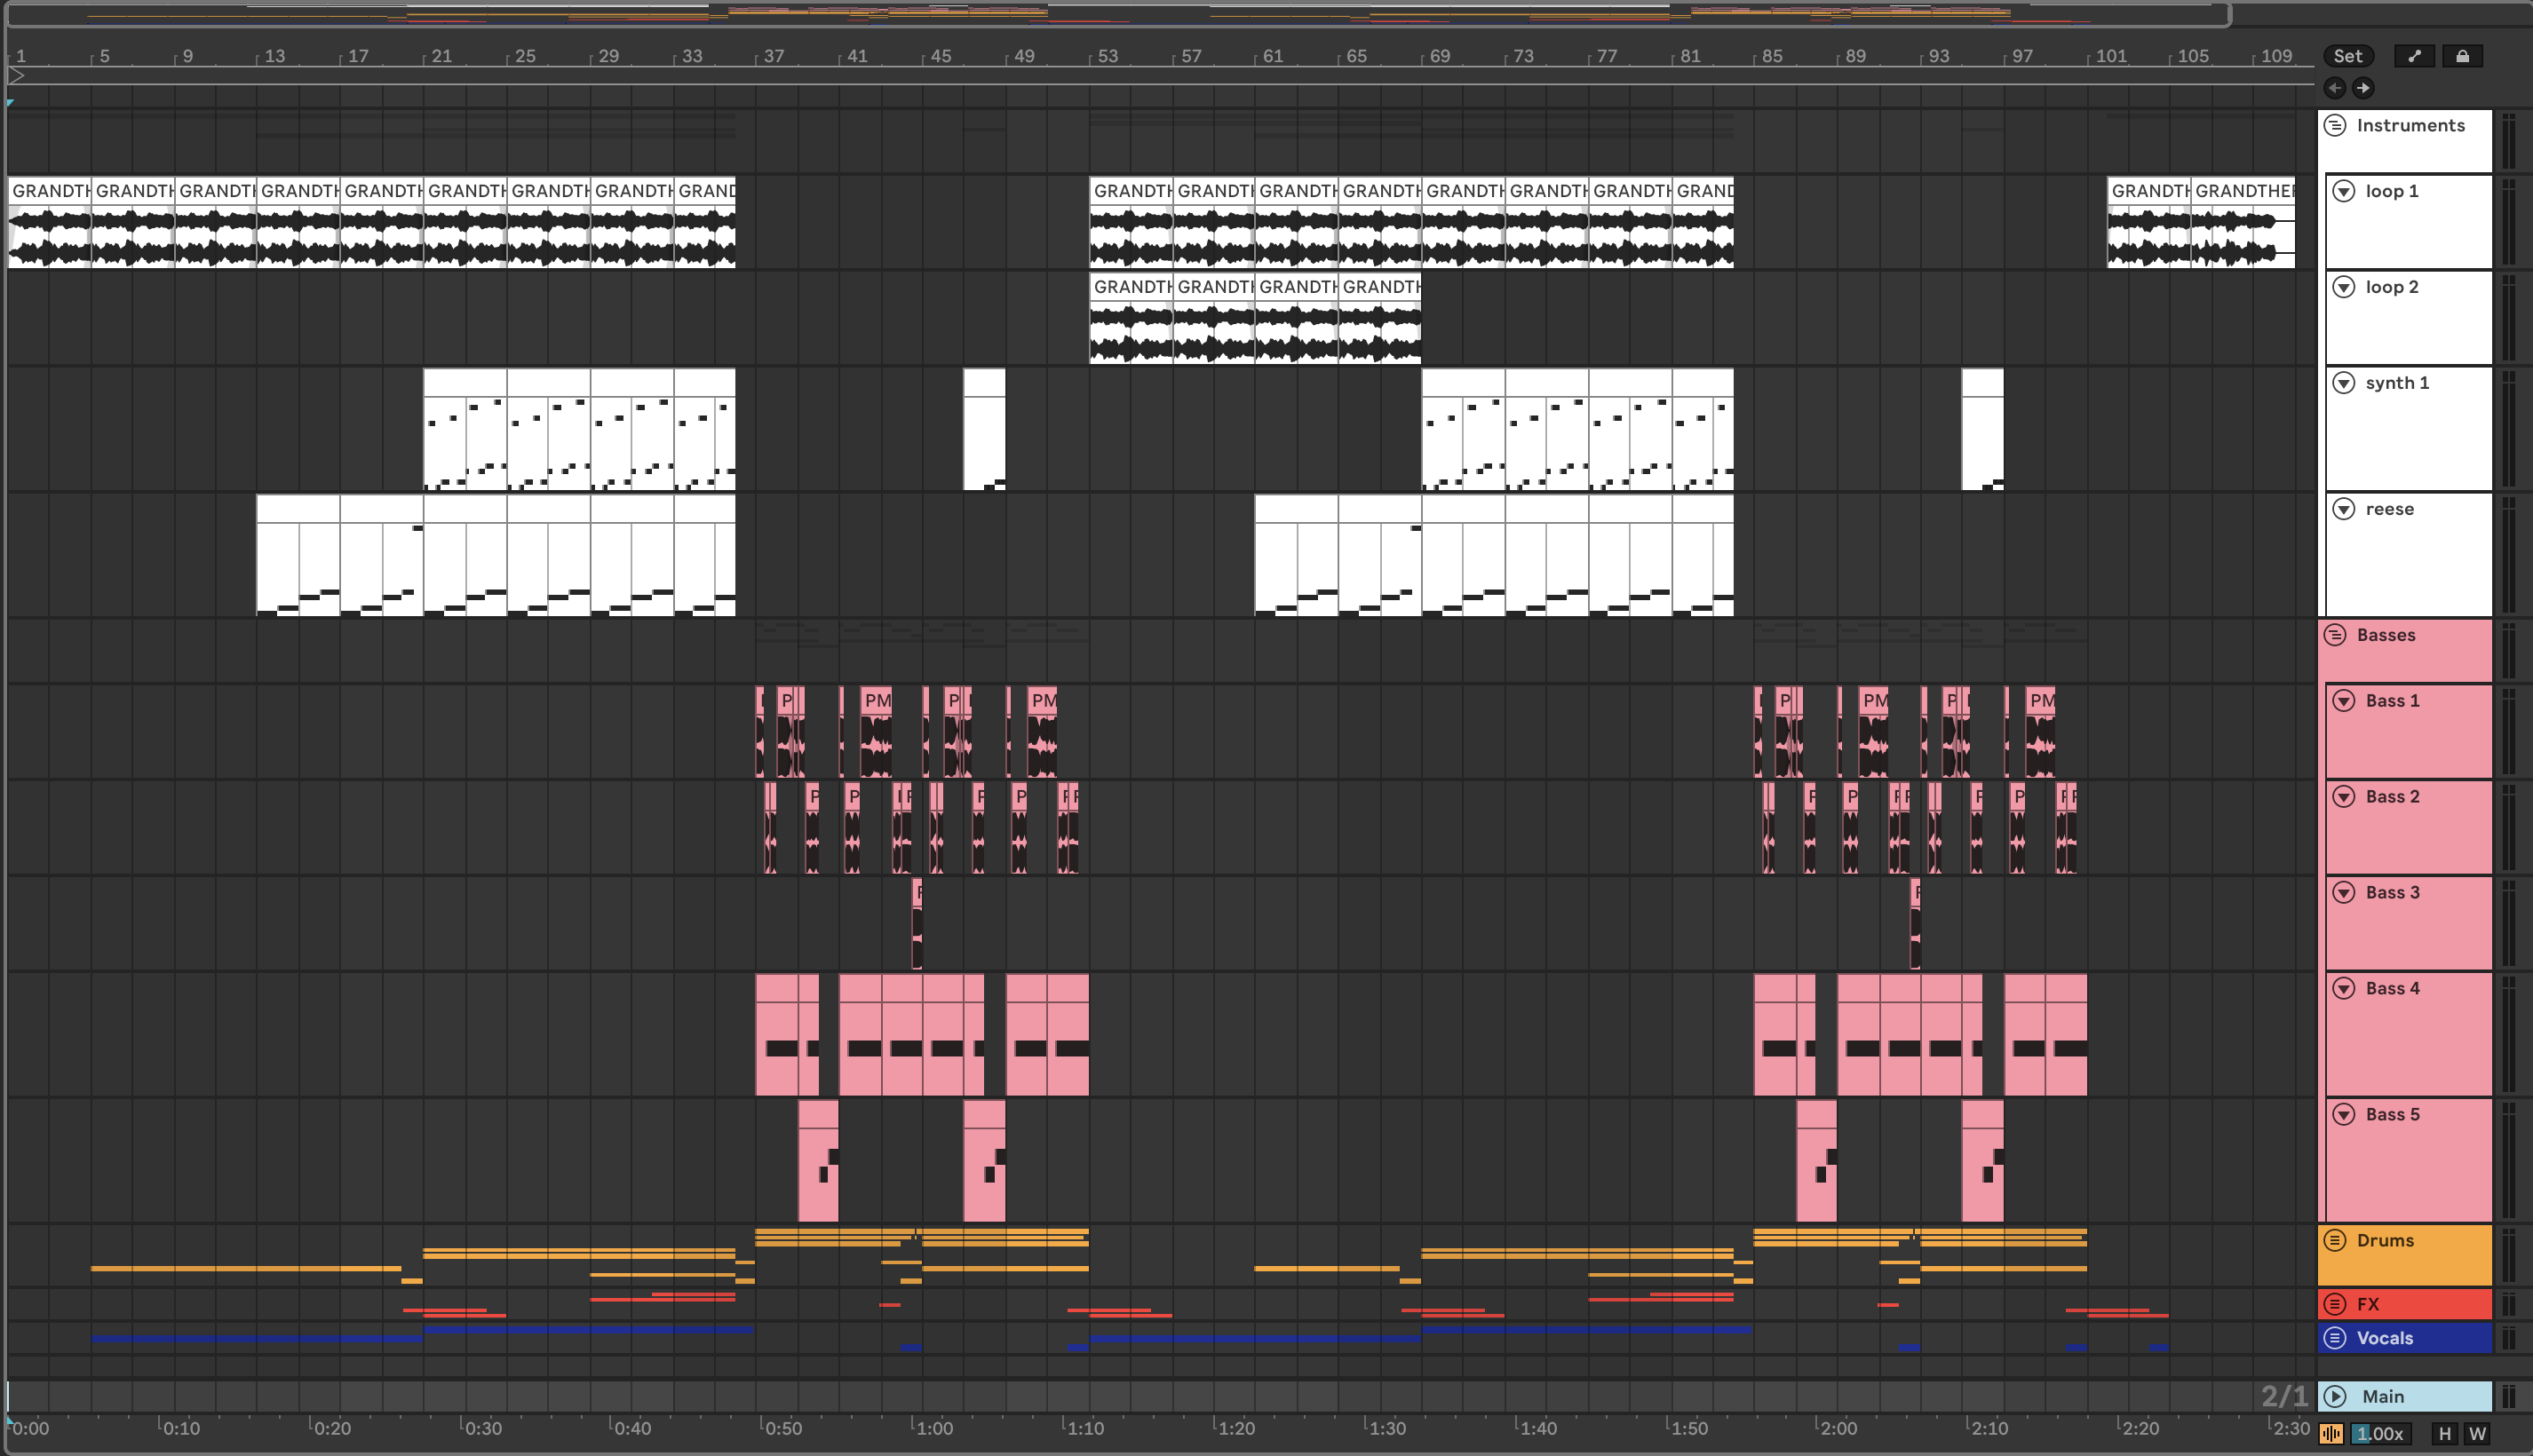Screen dimensions: 2533x1456
Task: Click the Drums group fold icon
Action: point(2335,1240)
